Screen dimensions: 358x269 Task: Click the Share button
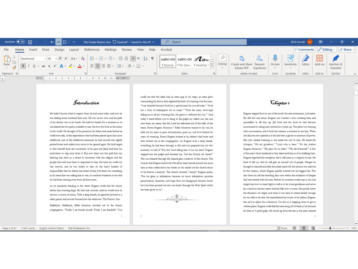pos(347,49)
